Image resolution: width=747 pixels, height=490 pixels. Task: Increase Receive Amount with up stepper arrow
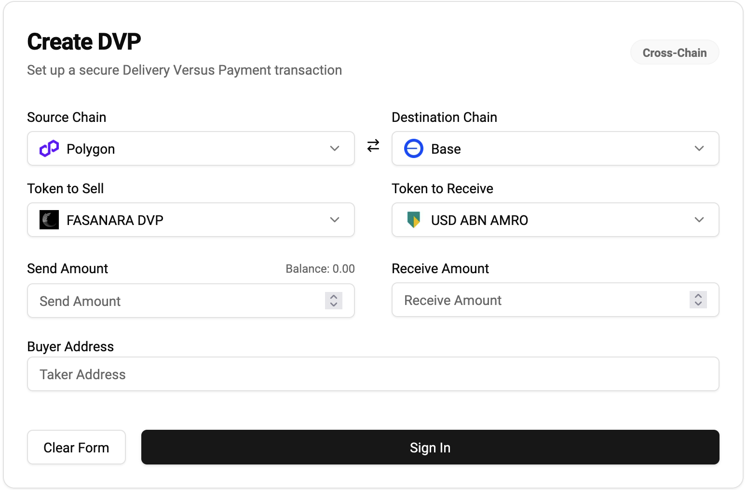click(698, 295)
